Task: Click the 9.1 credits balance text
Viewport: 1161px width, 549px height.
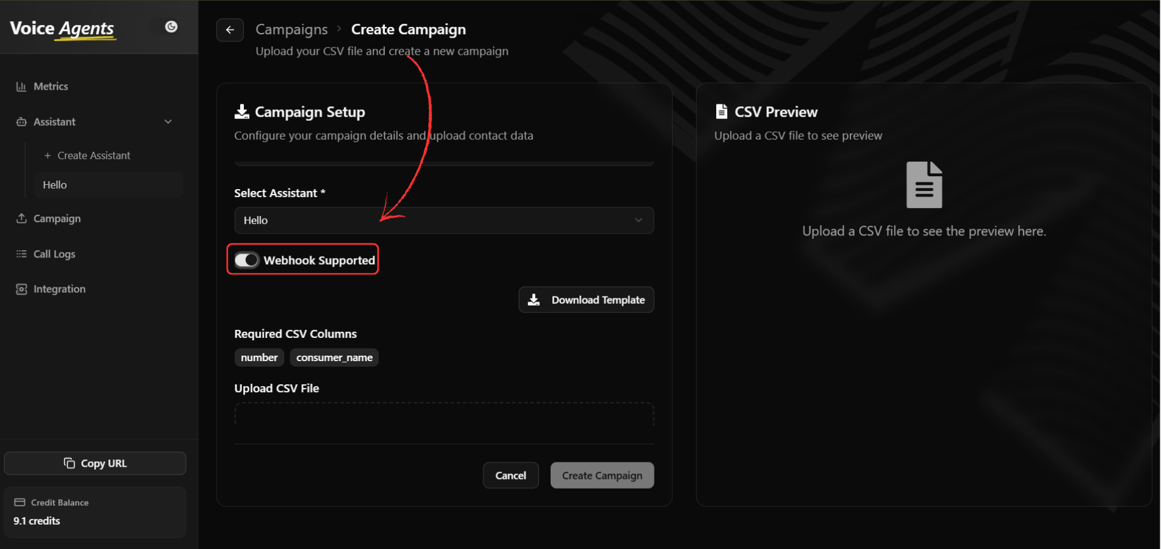Action: pos(37,521)
